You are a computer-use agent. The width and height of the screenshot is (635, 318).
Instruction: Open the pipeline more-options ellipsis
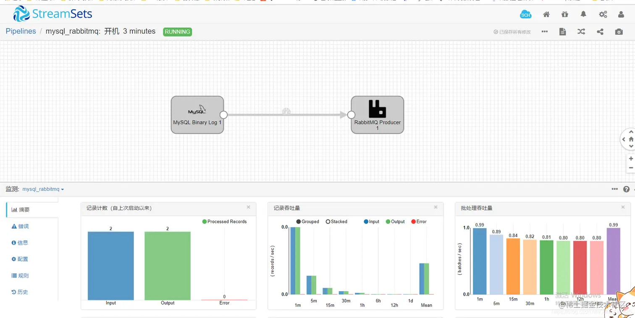coord(545,31)
